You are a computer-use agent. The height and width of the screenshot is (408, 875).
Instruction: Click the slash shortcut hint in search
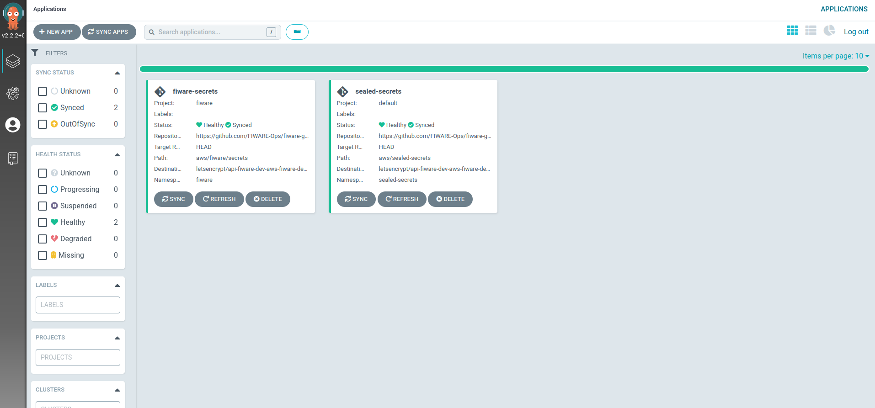272,32
